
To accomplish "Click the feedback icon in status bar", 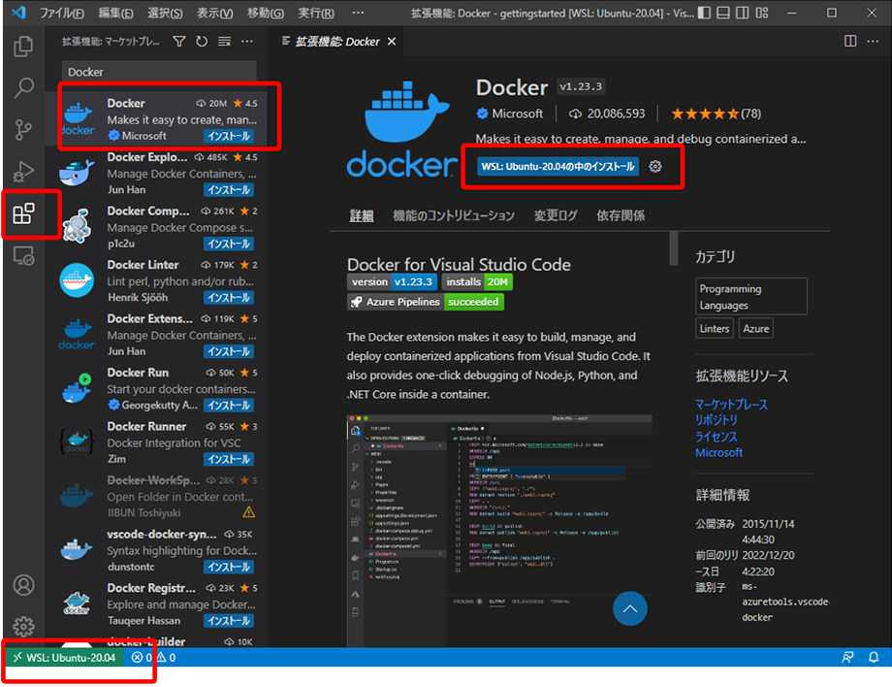I will (x=847, y=657).
